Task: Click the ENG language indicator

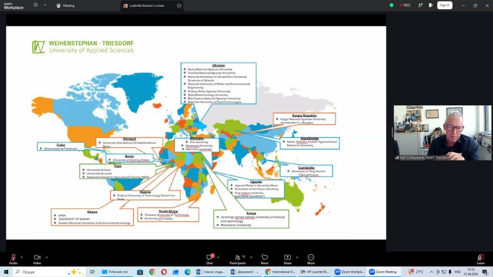Action: pos(457,272)
